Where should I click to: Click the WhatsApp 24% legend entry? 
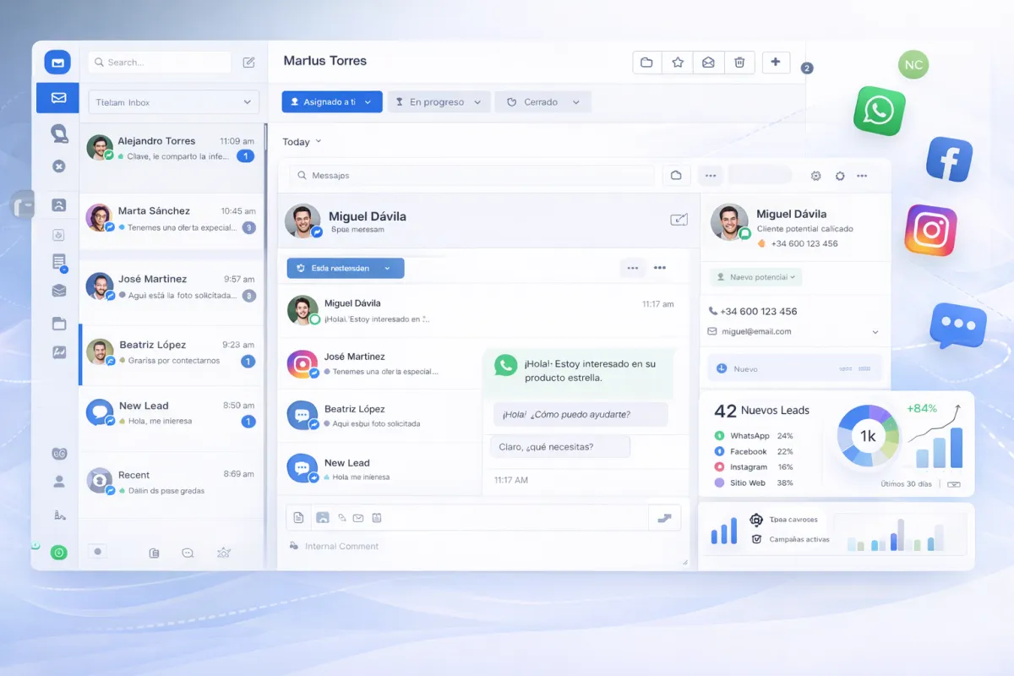(754, 436)
